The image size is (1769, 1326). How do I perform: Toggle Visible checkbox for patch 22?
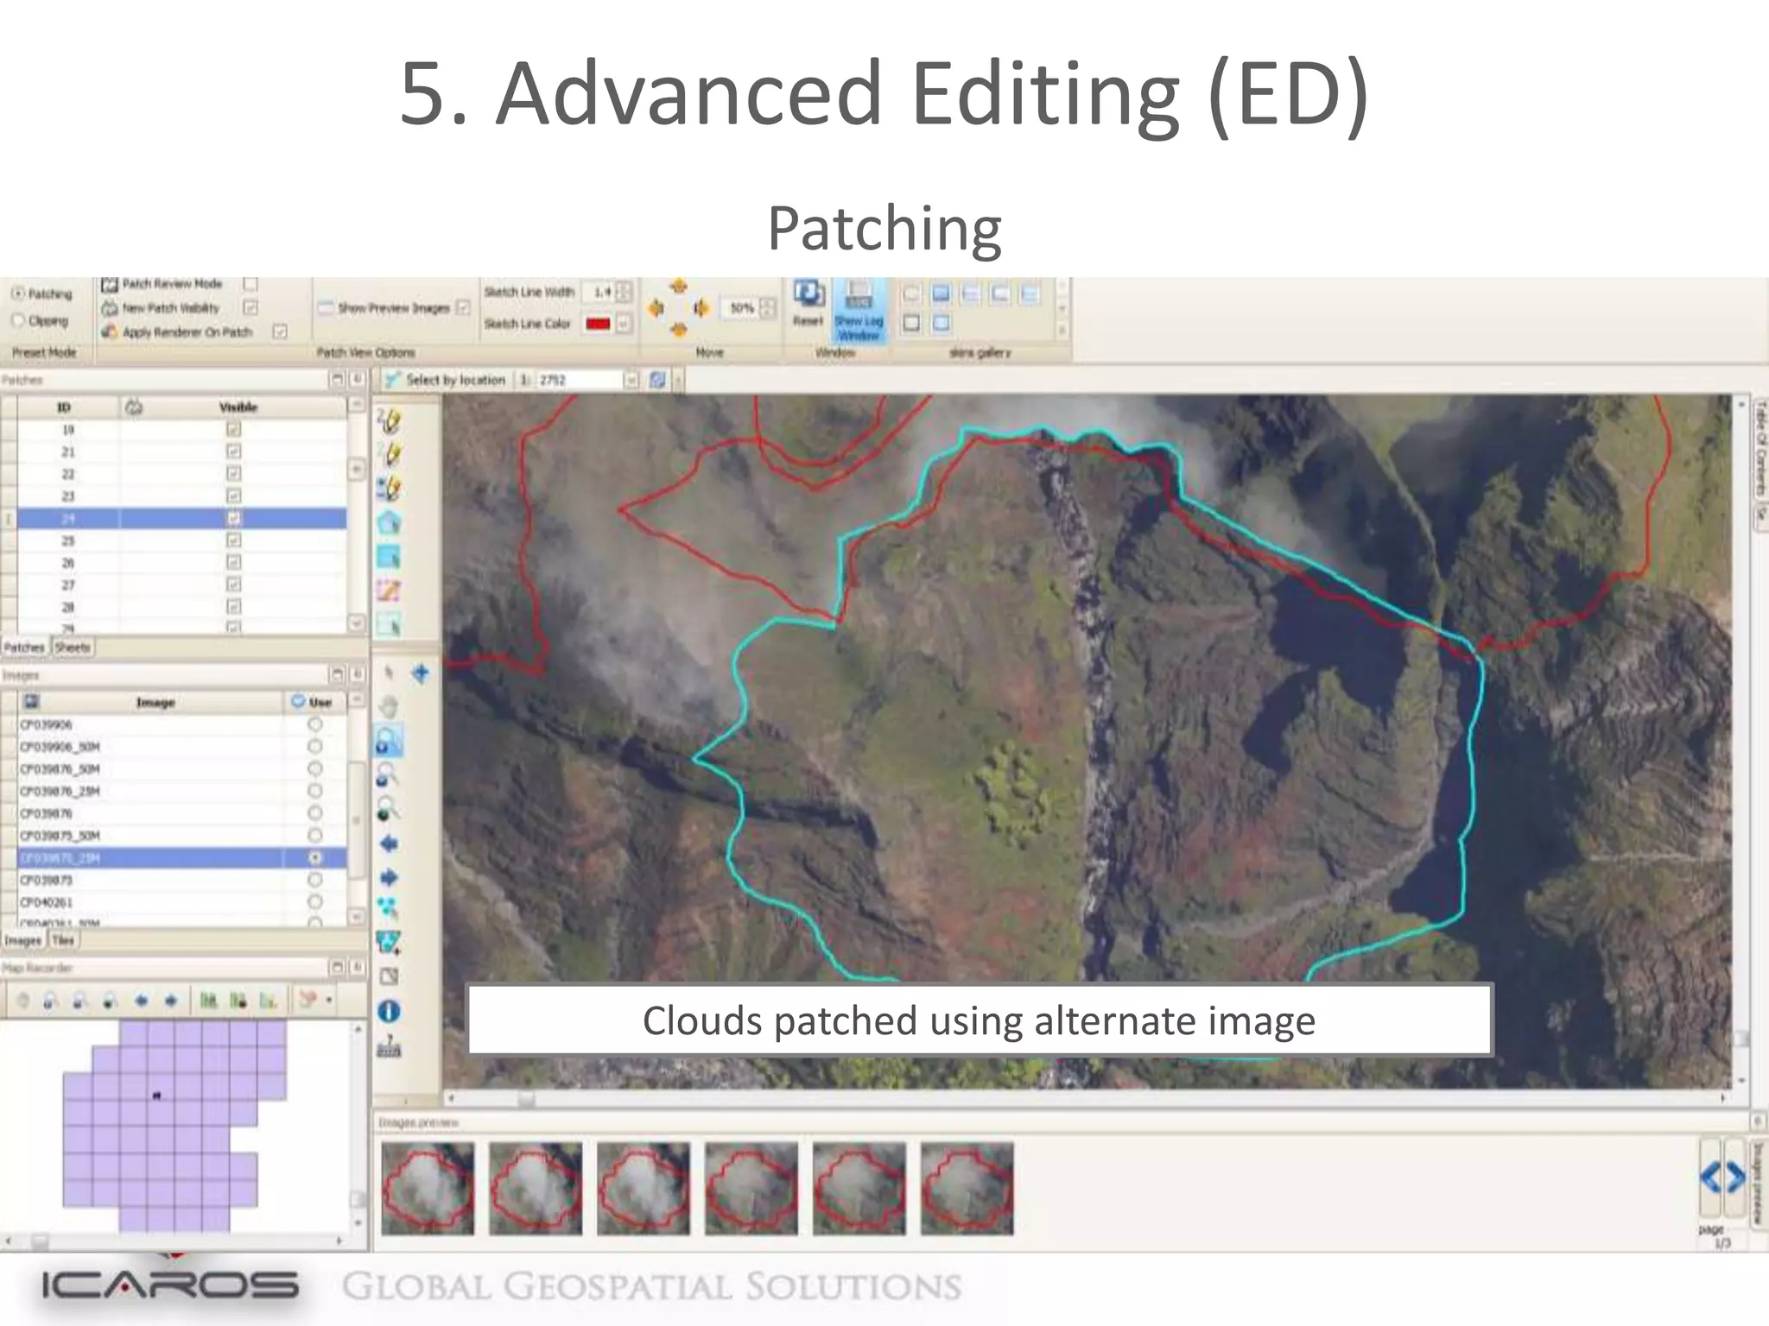[233, 474]
